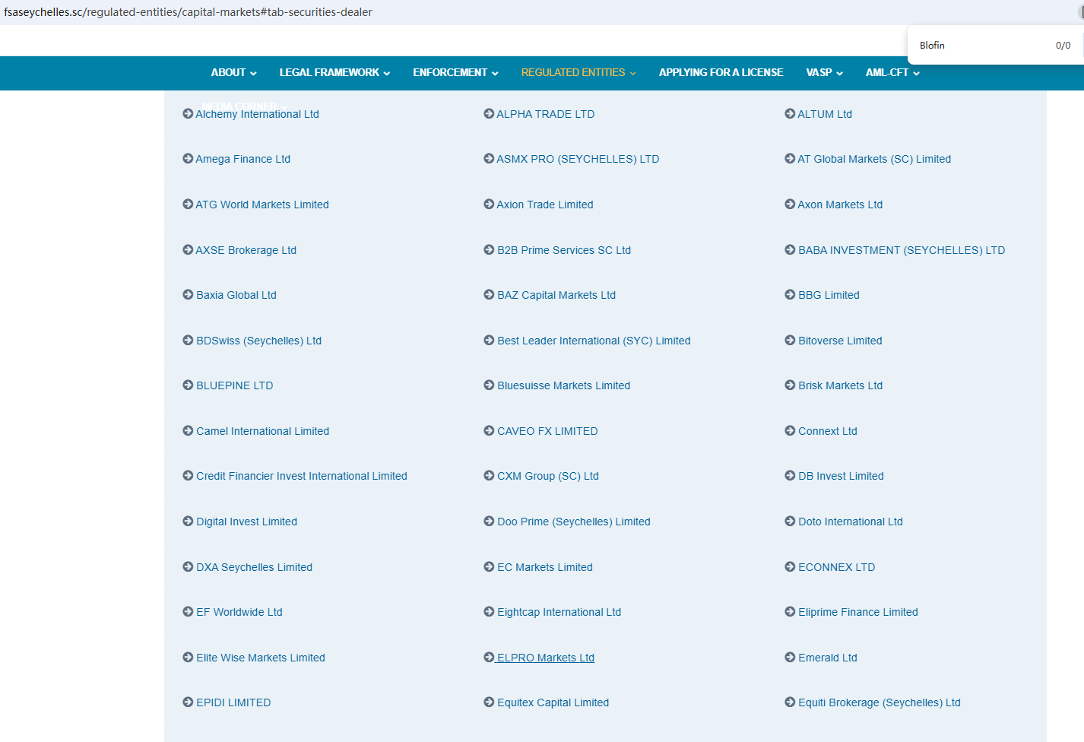The width and height of the screenshot is (1084, 742).
Task: Expand the AML-CFT dropdown chevron
Action: (916, 73)
